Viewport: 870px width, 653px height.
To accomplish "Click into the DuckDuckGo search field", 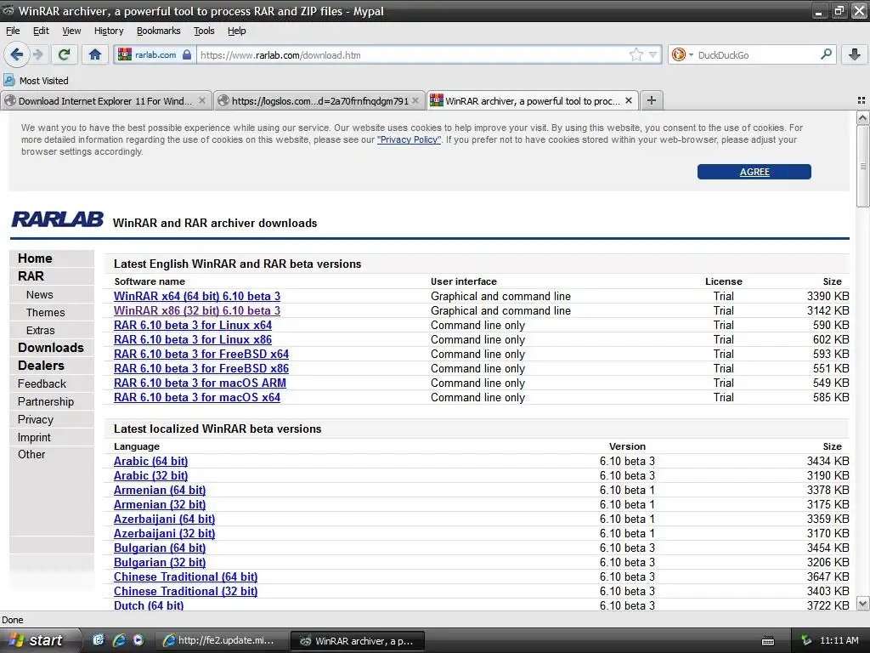I will 755,55.
